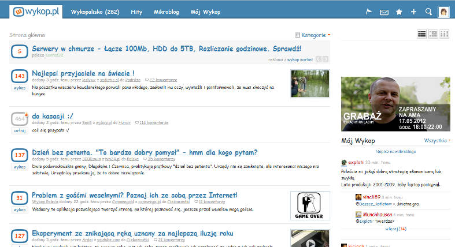Screen dimensions: 455x247
Task: Click the 143 vote counter
Action: pos(20,76)
